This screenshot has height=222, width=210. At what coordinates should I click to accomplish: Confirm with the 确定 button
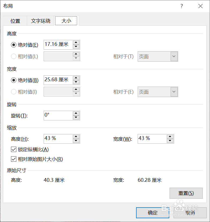coord(153,213)
